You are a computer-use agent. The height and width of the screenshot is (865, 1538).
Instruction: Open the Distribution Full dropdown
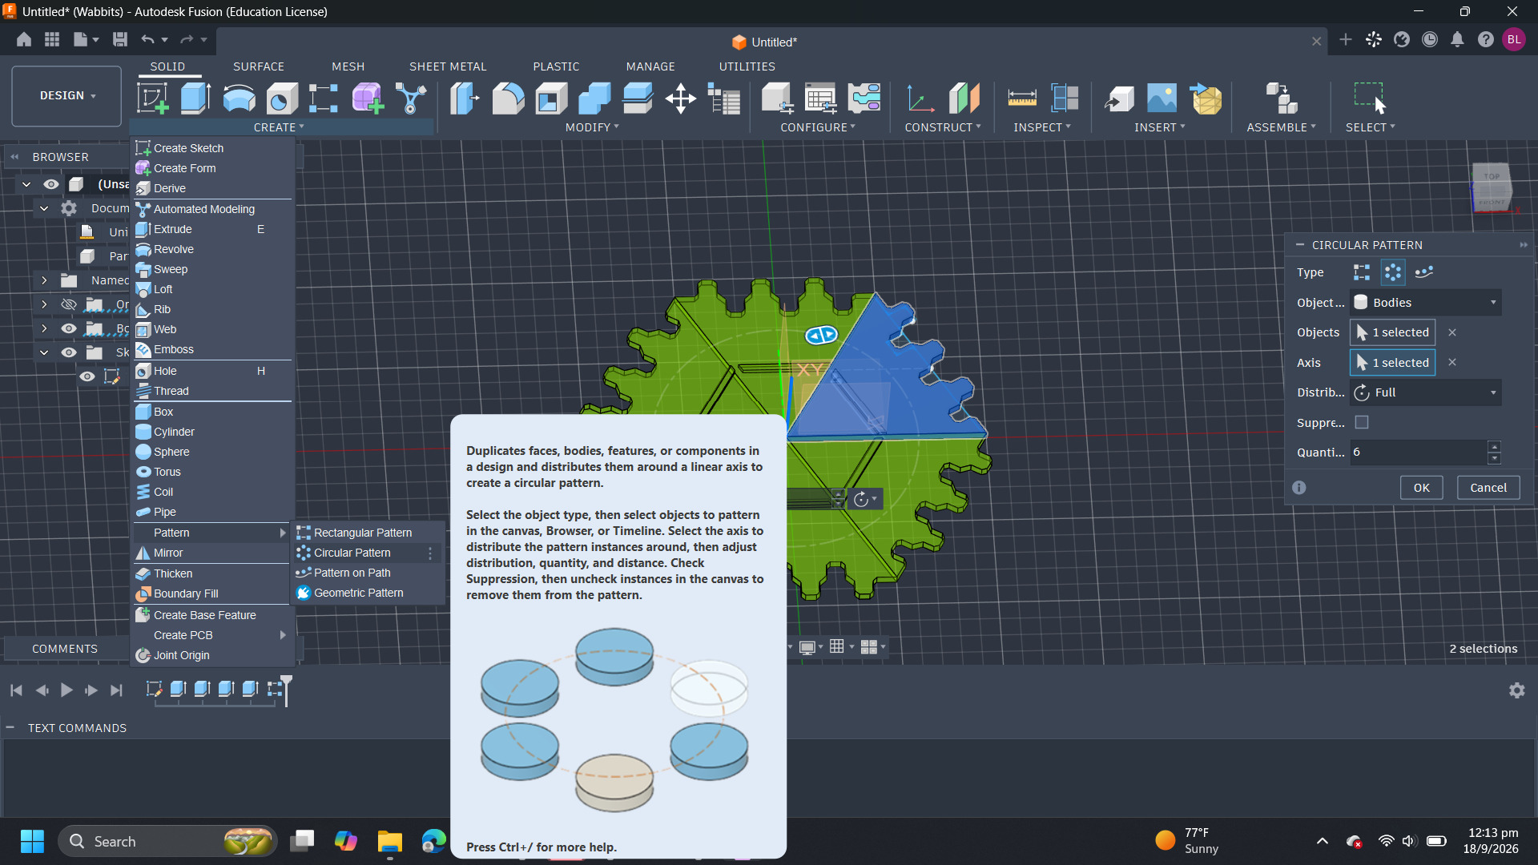(x=1426, y=392)
